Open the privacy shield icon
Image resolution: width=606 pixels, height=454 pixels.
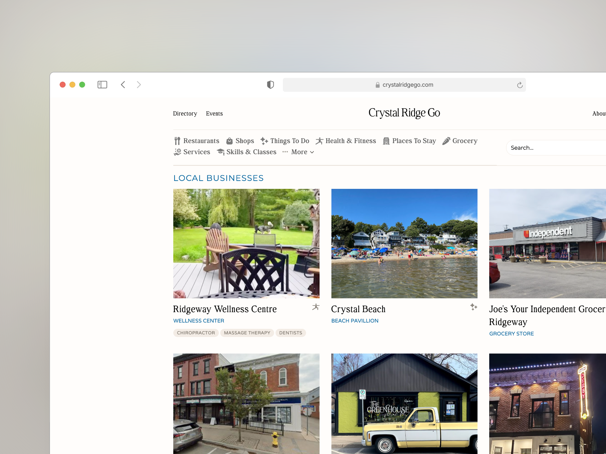pos(270,85)
